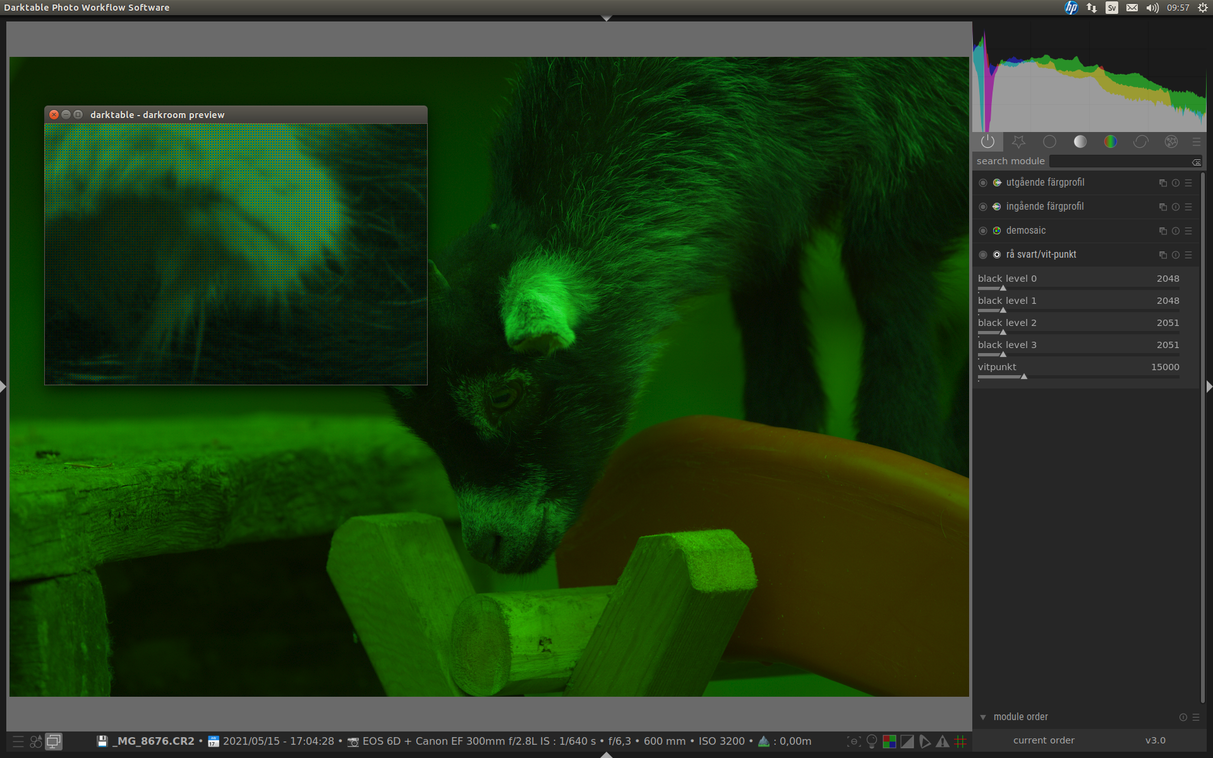The image size is (1213, 758).
Task: Reset utgående färgprofil module parameters
Action: 1176,183
